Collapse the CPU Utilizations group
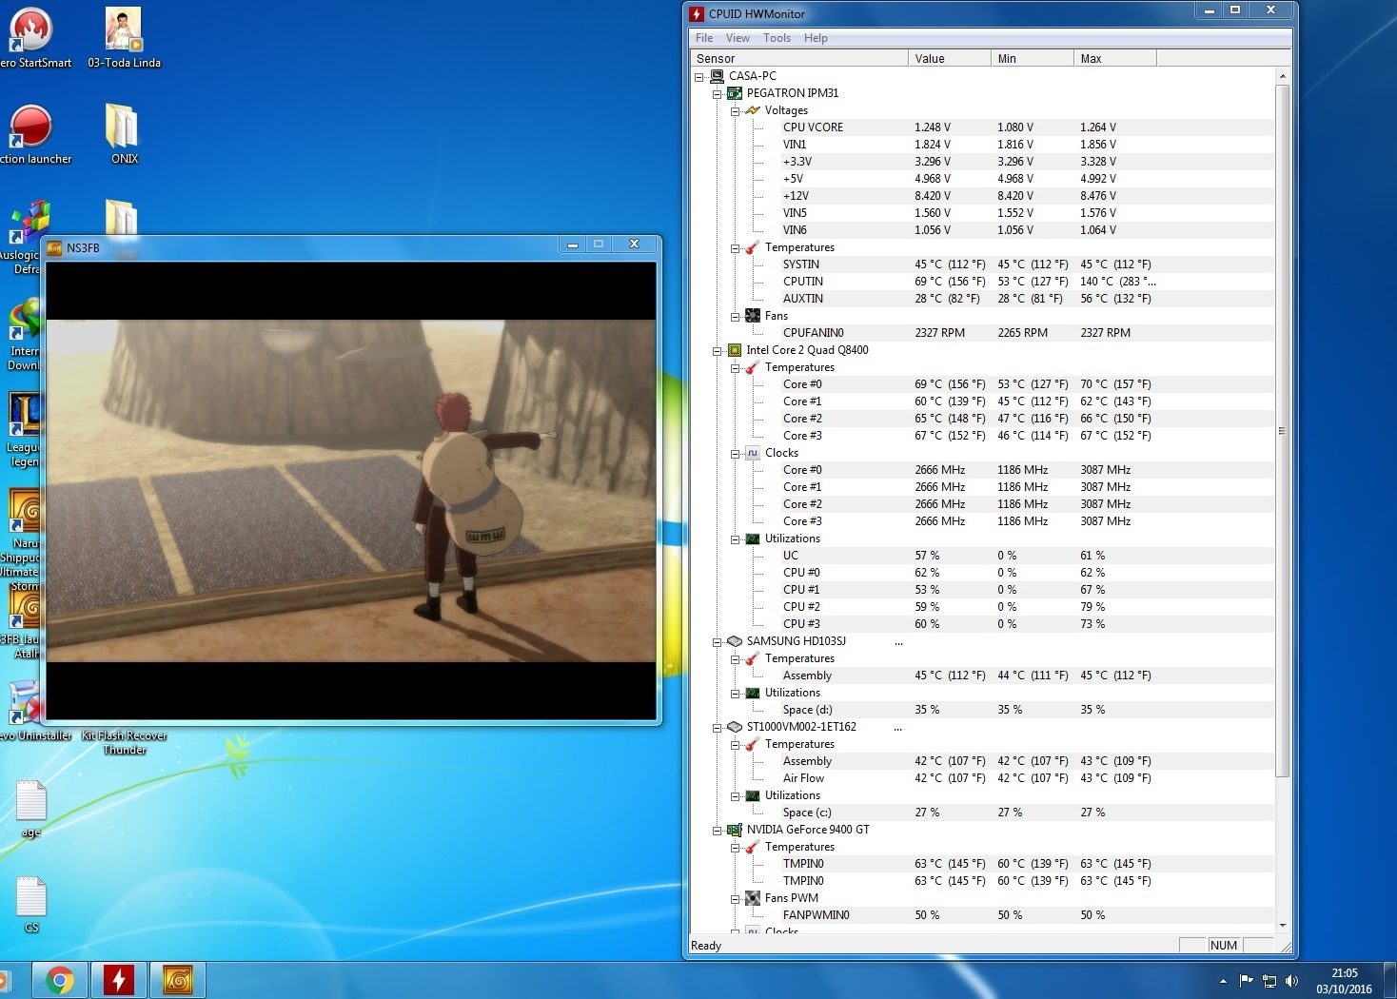The height and width of the screenshot is (999, 1397). point(735,539)
